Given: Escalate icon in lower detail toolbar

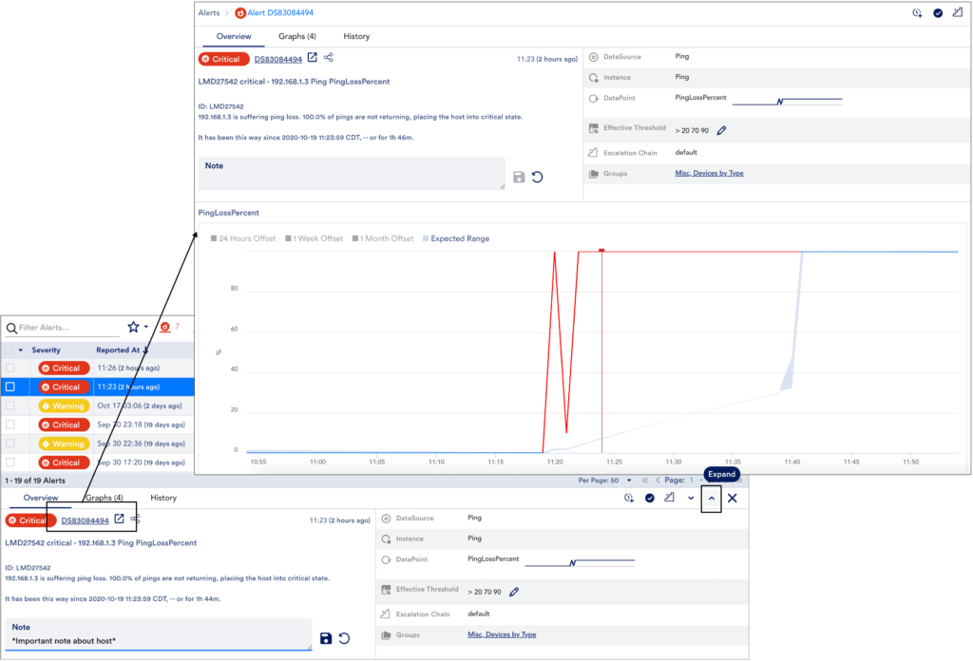Looking at the screenshot, I should click(x=670, y=498).
